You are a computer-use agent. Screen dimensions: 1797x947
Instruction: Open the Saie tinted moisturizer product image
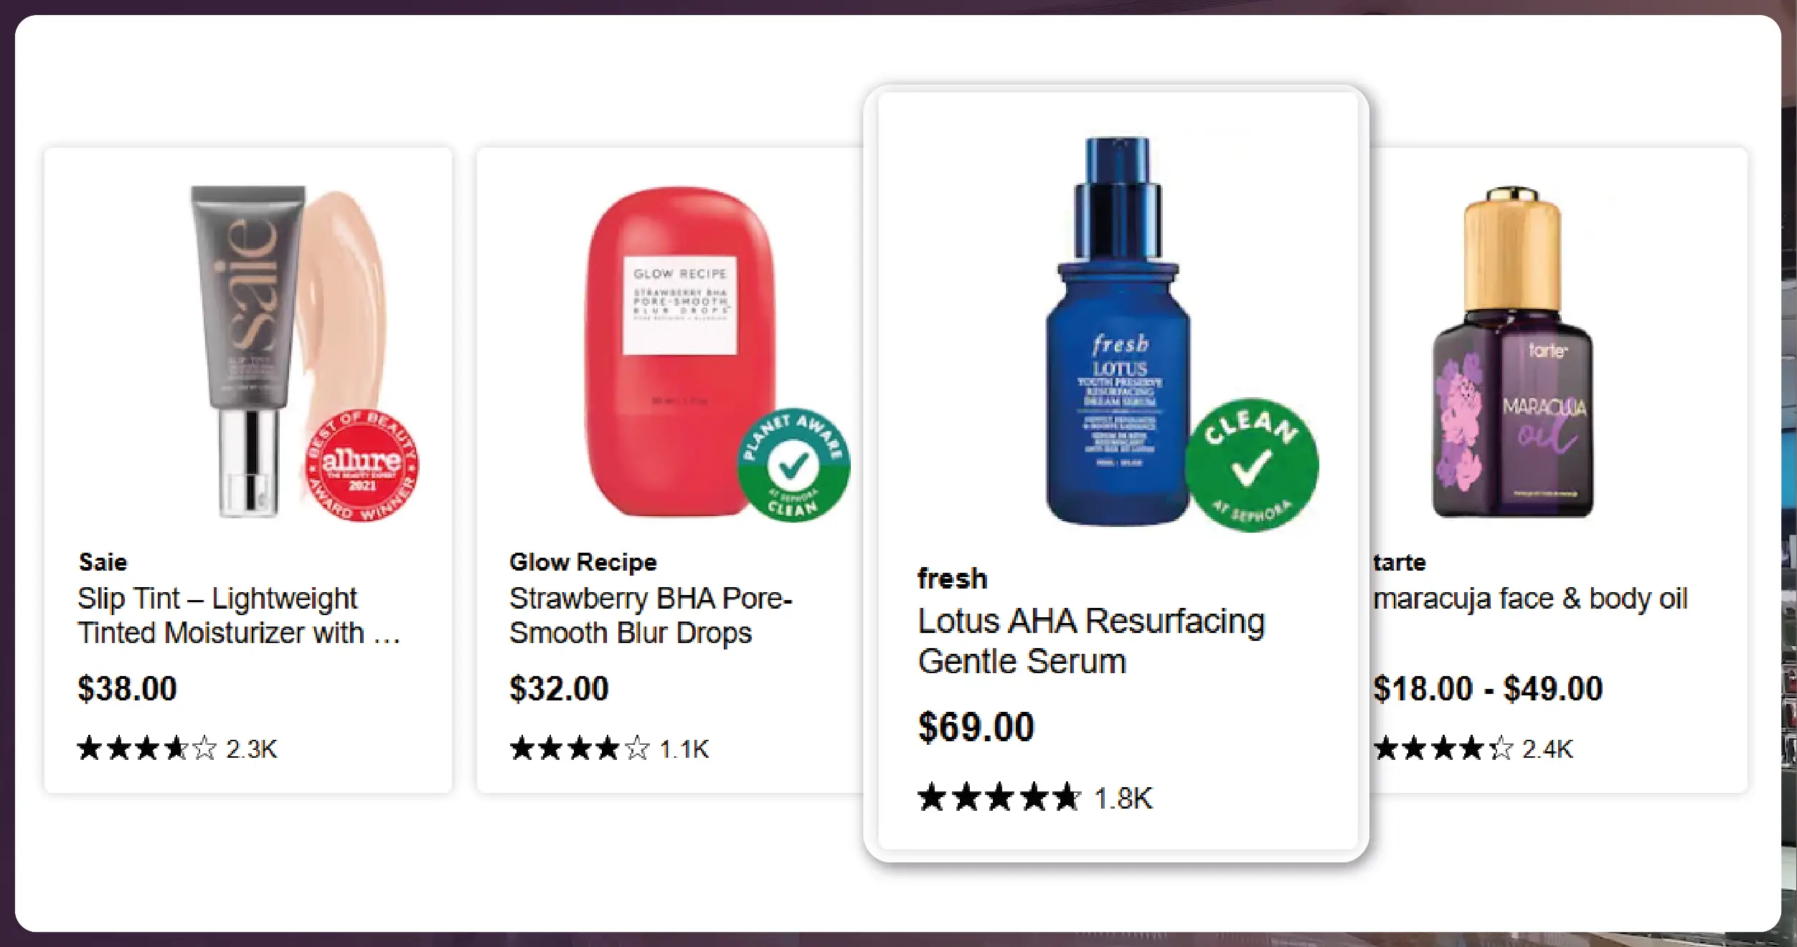(247, 351)
